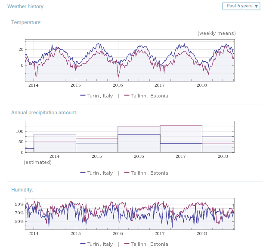This screenshot has width=263, height=251.
Task: Click the 2014 axis label on temperature chart
Action: [x=34, y=85]
